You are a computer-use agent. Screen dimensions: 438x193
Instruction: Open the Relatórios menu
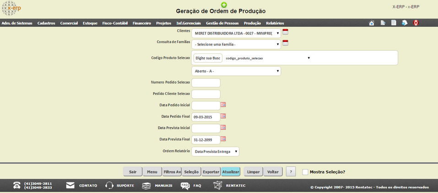click(275, 23)
